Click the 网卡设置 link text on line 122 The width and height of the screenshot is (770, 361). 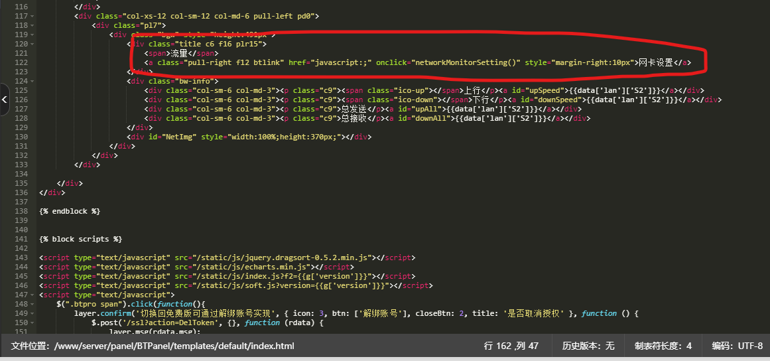(x=655, y=62)
